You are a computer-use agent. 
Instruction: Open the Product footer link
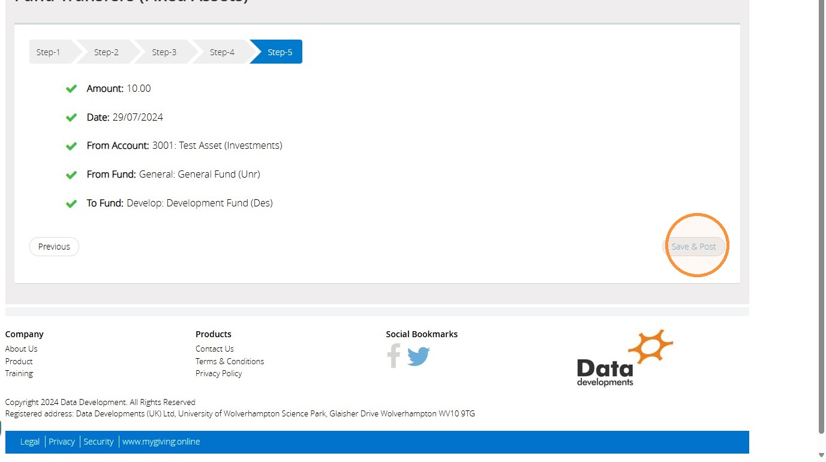coord(19,361)
